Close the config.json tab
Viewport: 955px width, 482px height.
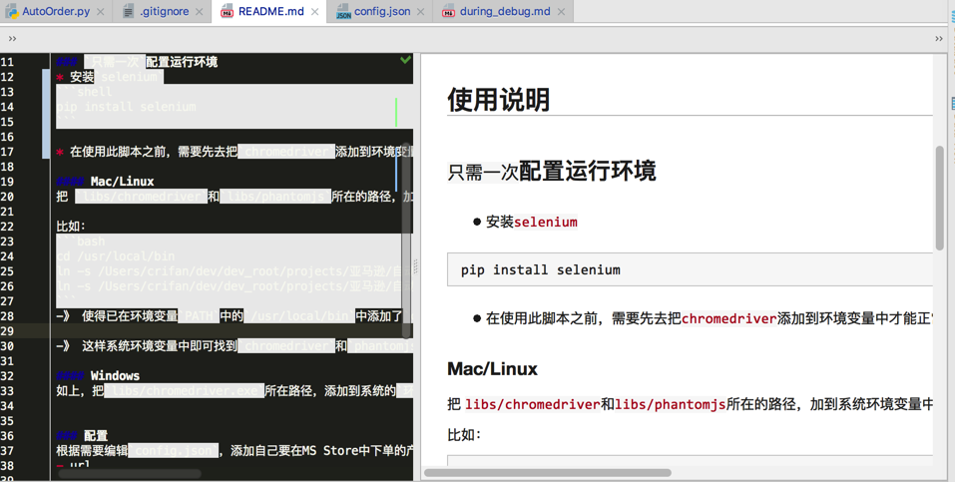click(x=421, y=12)
